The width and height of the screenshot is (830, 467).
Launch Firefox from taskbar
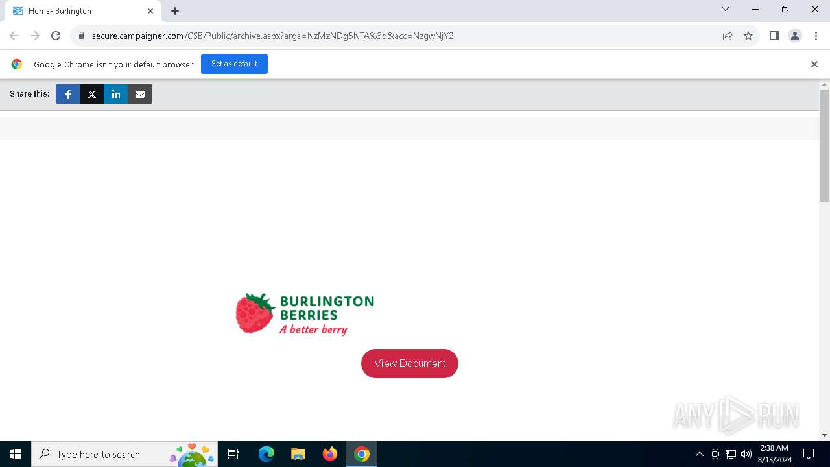coord(330,454)
